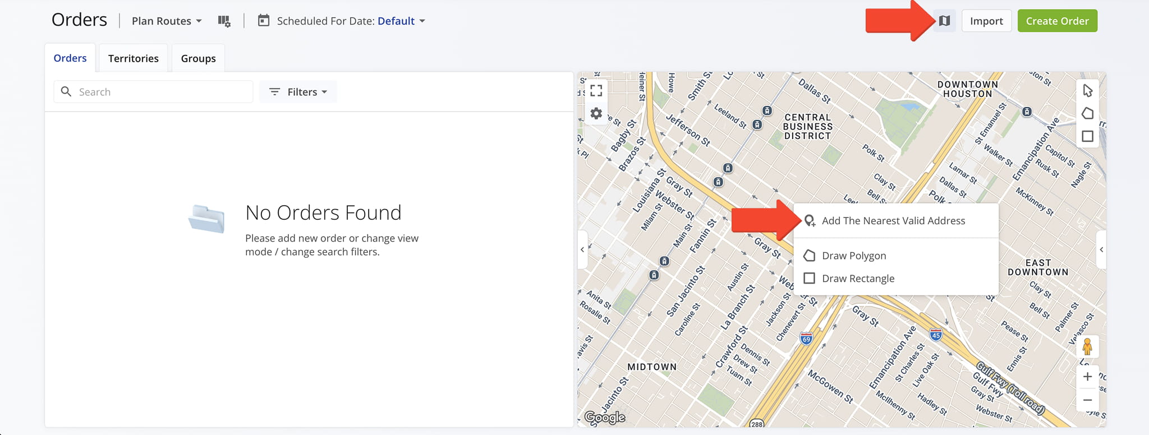
Task: Switch to the Territories tab
Action: [134, 58]
